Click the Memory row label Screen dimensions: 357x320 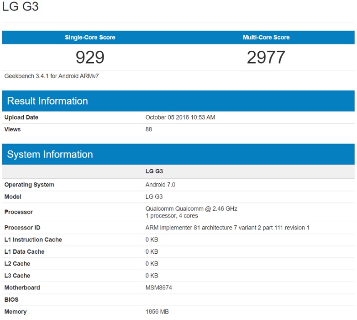point(16,312)
